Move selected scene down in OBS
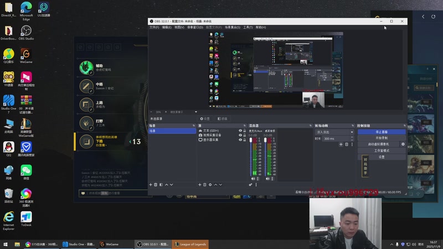Screen dimensions: 443x249 172,185
